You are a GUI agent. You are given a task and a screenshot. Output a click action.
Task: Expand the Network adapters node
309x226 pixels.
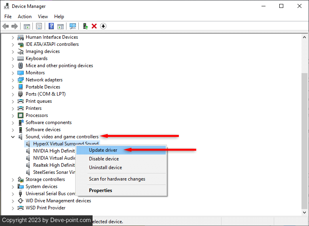[13, 80]
